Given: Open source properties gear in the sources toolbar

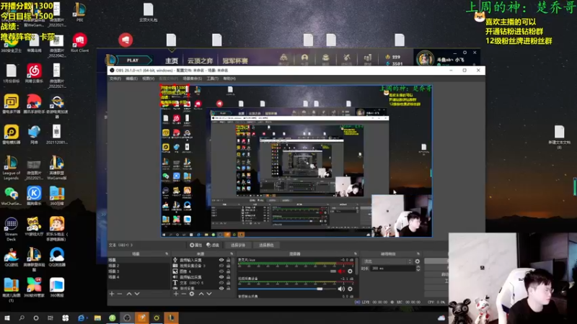Looking at the screenshot, I should pyautogui.click(x=192, y=294).
